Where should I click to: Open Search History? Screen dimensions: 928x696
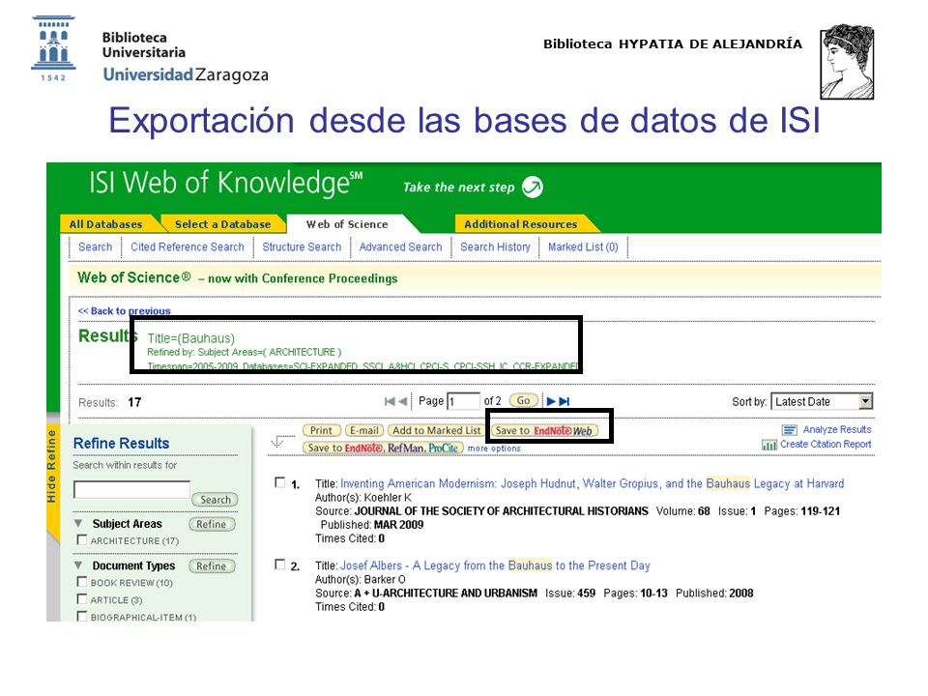[495, 246]
